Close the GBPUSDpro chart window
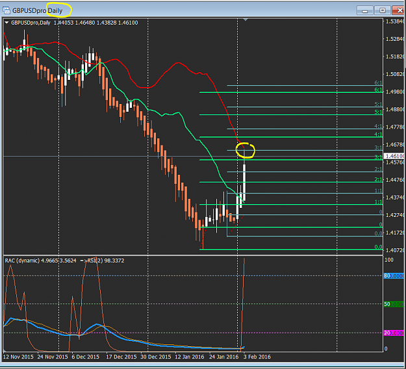This screenshot has width=406, height=369. (x=399, y=10)
